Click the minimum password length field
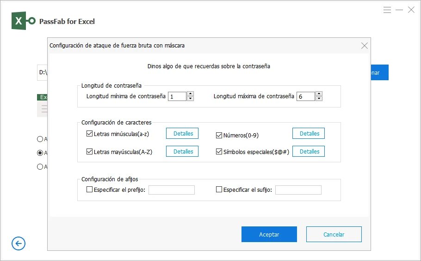 [x=177, y=96]
